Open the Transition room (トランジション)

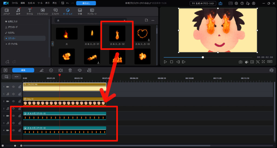(x=42, y=11)
